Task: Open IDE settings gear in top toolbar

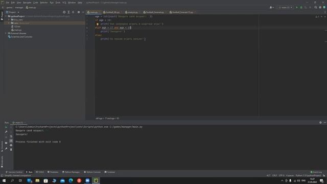Action: [320, 7]
